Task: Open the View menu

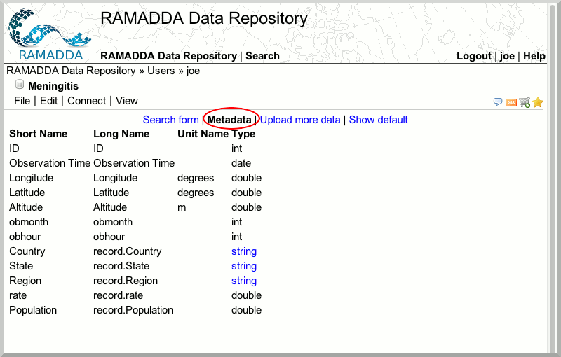Action: click(x=127, y=101)
